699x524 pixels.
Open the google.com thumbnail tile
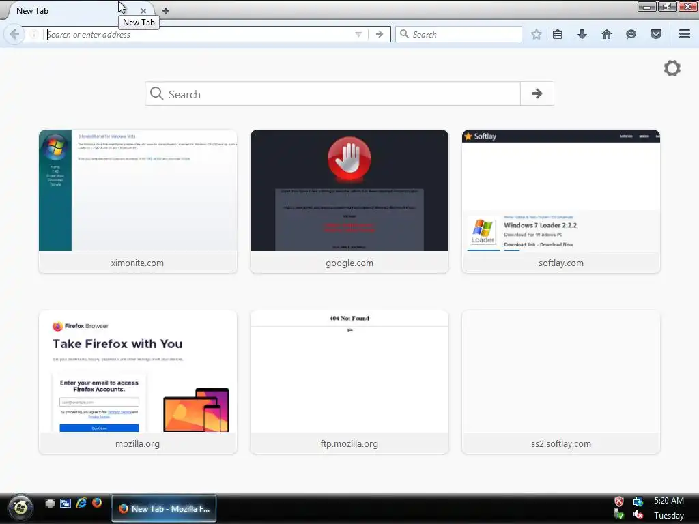[x=349, y=190]
